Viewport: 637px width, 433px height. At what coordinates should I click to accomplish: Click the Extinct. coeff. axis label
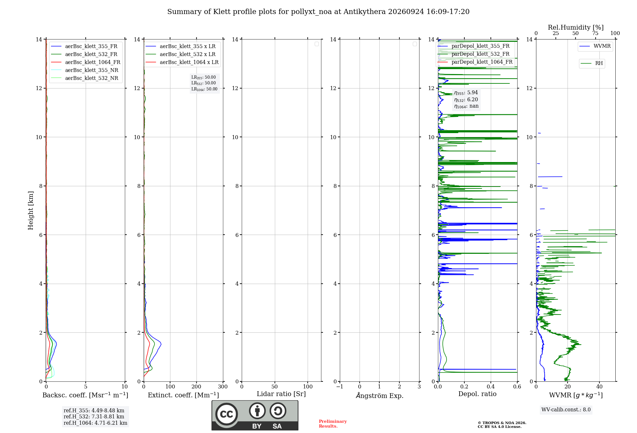(183, 395)
